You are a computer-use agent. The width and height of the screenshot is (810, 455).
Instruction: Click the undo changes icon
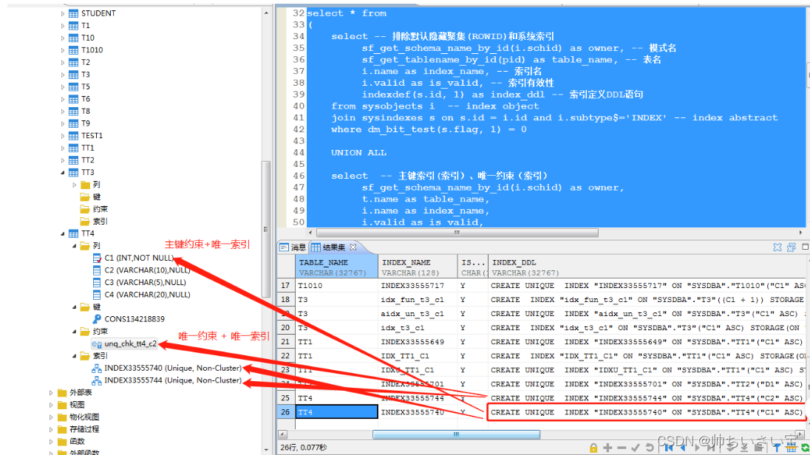(650, 448)
